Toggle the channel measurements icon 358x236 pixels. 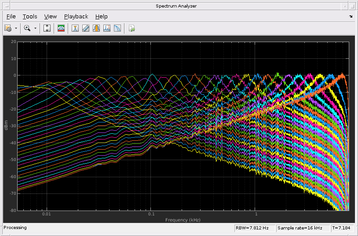coord(96,28)
